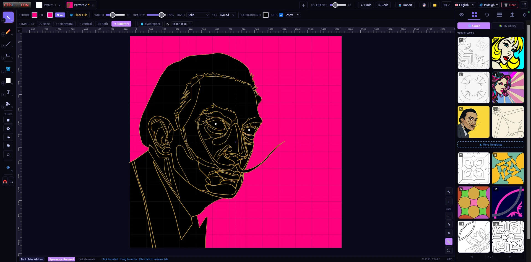
Task: Toggle Rotate 4 symmetry
Action: 121,24
